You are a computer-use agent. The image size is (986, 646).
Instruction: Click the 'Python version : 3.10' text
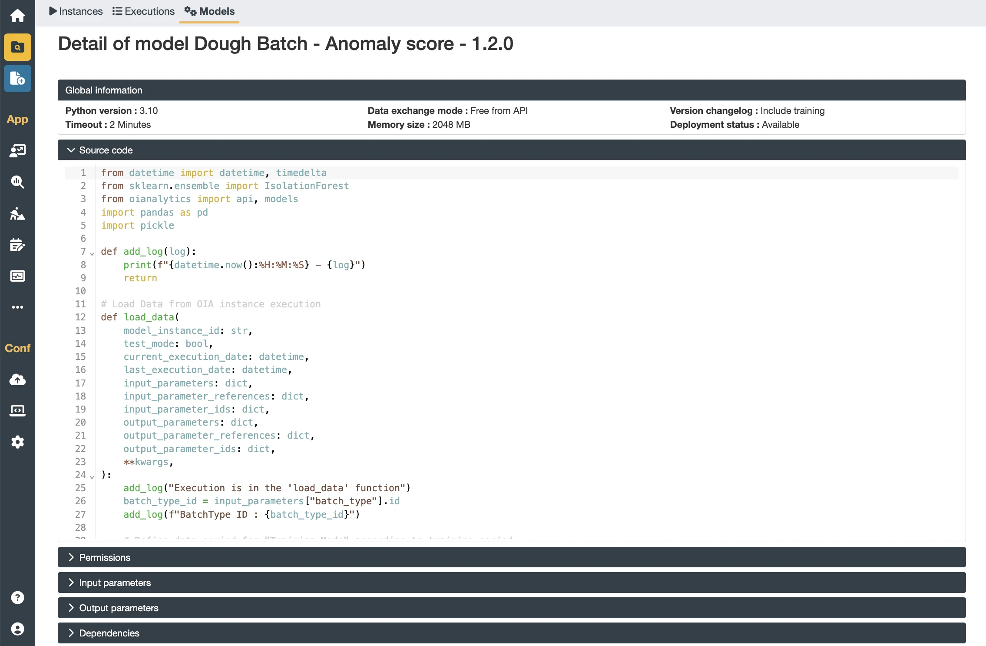[112, 110]
